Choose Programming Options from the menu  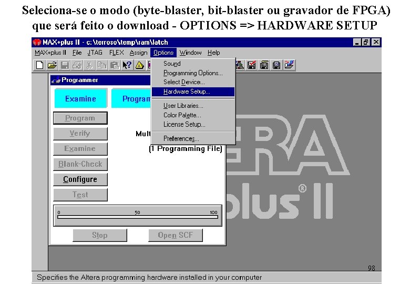click(x=193, y=73)
